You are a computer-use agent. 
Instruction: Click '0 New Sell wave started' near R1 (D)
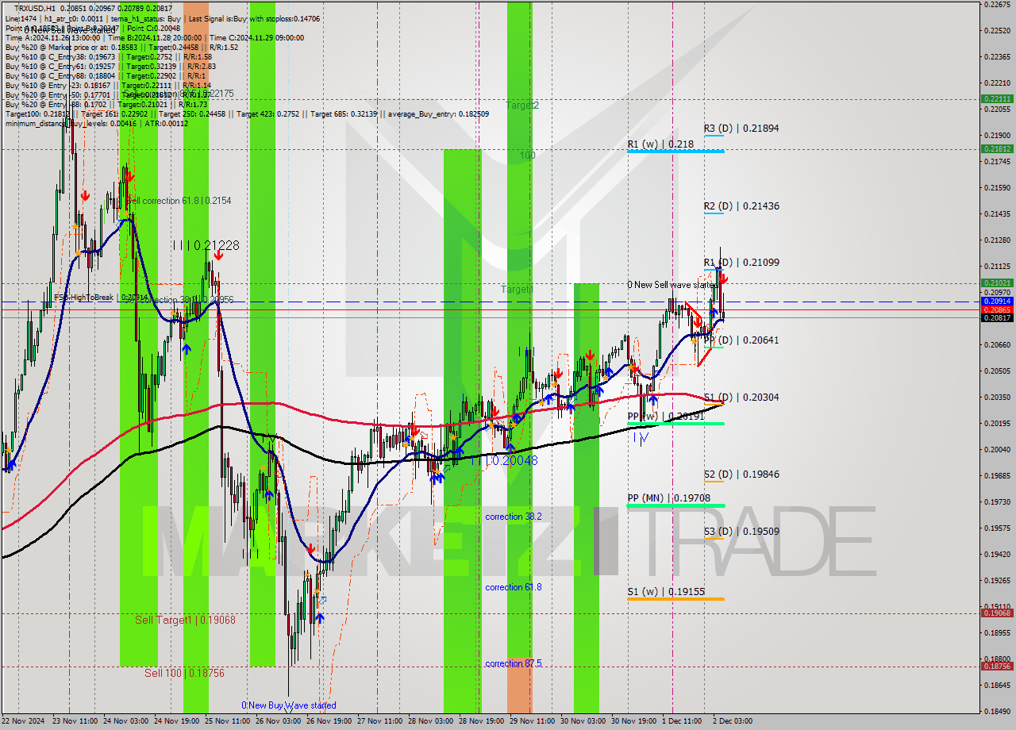click(672, 285)
